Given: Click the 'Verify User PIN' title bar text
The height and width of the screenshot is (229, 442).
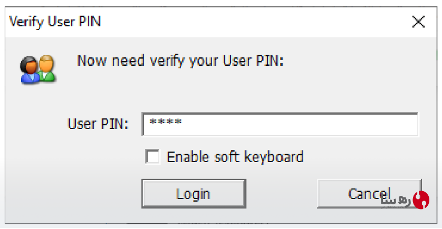Looking at the screenshot, I should [x=55, y=22].
